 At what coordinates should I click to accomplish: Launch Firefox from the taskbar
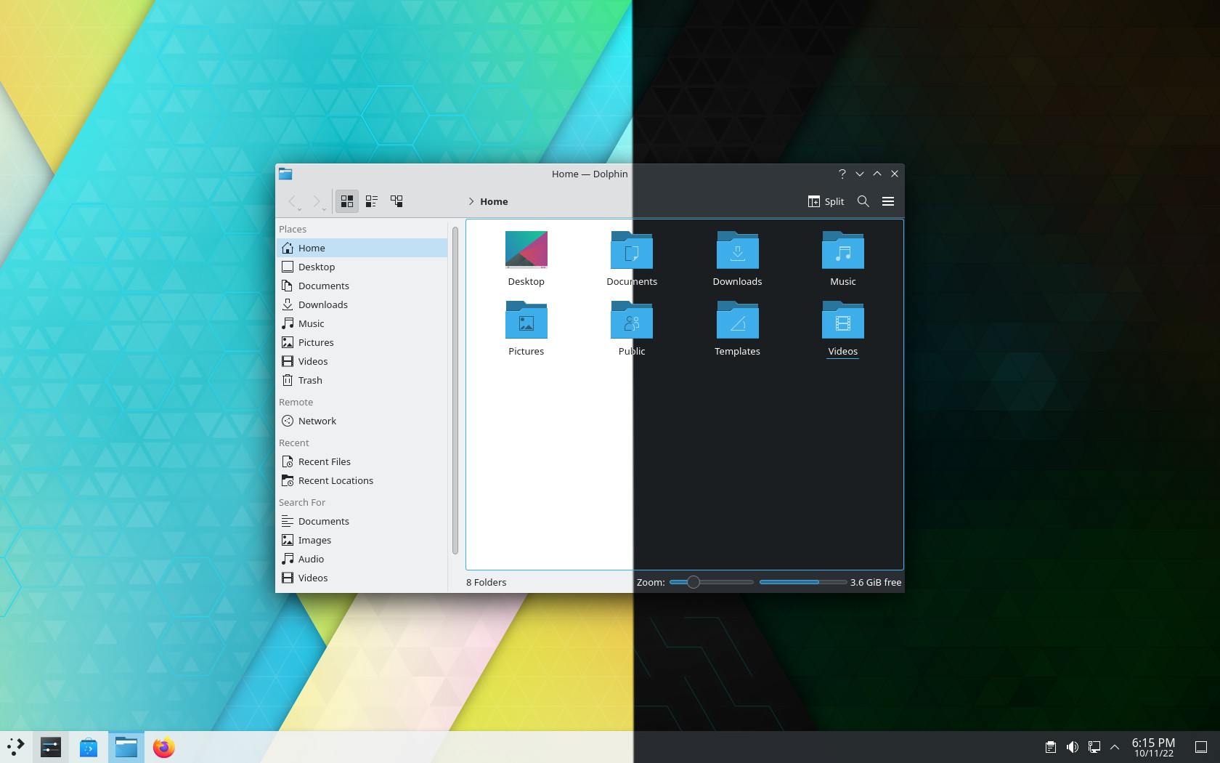tap(163, 747)
